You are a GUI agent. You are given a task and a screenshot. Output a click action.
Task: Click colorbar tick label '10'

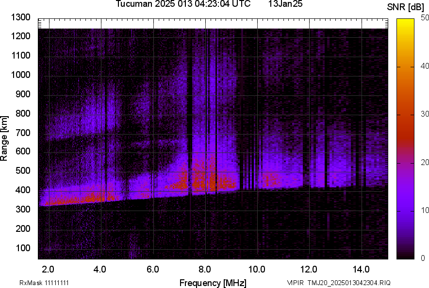[425, 210]
